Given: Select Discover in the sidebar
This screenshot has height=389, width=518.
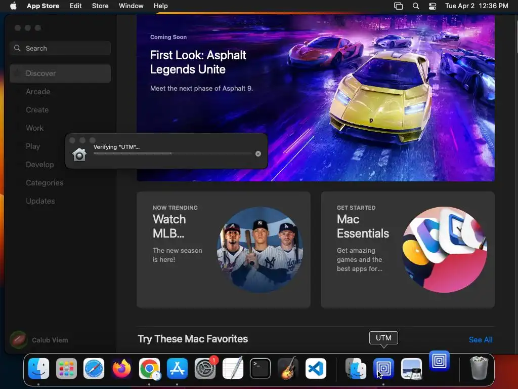Looking at the screenshot, I should 60,73.
